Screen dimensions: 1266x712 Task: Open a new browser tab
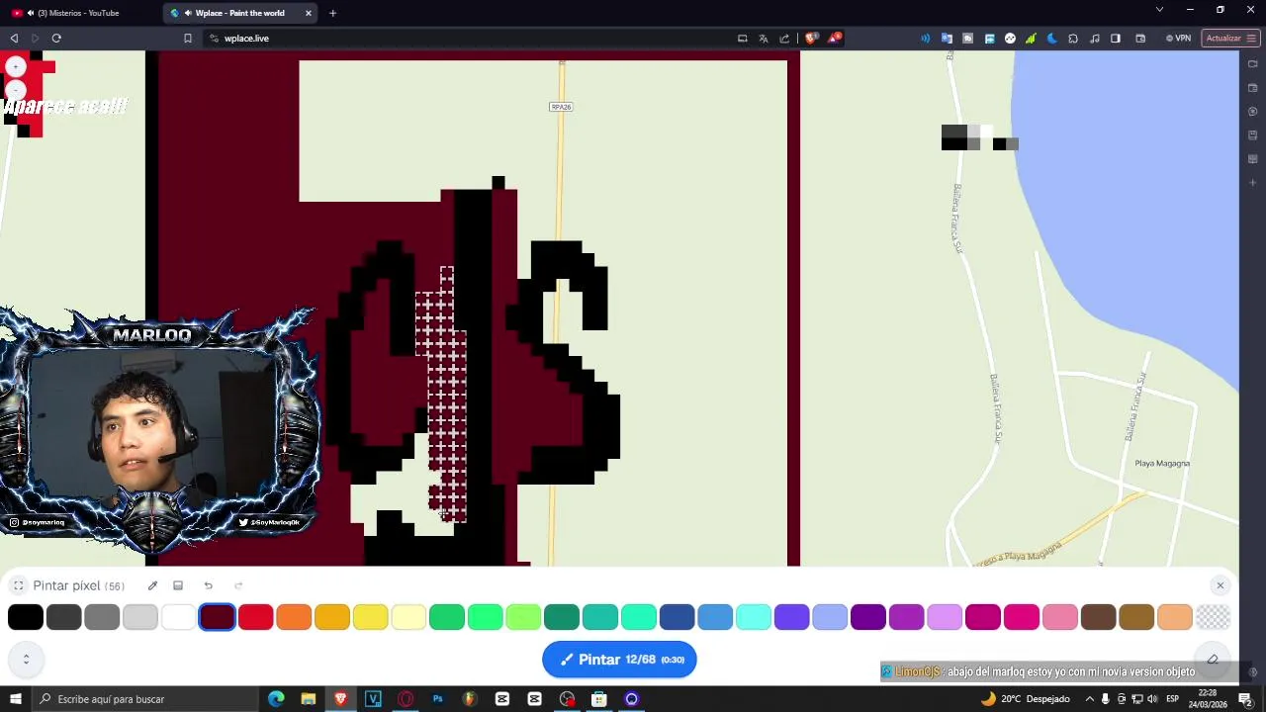point(332,13)
